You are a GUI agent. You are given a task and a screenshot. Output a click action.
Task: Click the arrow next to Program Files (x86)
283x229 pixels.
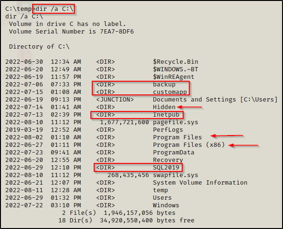tap(243, 145)
